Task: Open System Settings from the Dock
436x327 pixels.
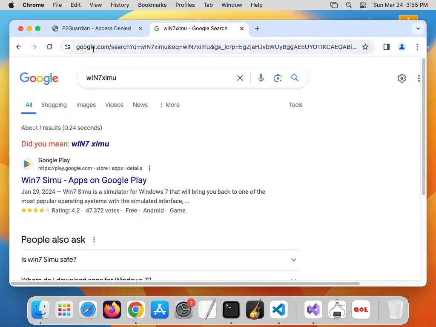Action: 184,310
